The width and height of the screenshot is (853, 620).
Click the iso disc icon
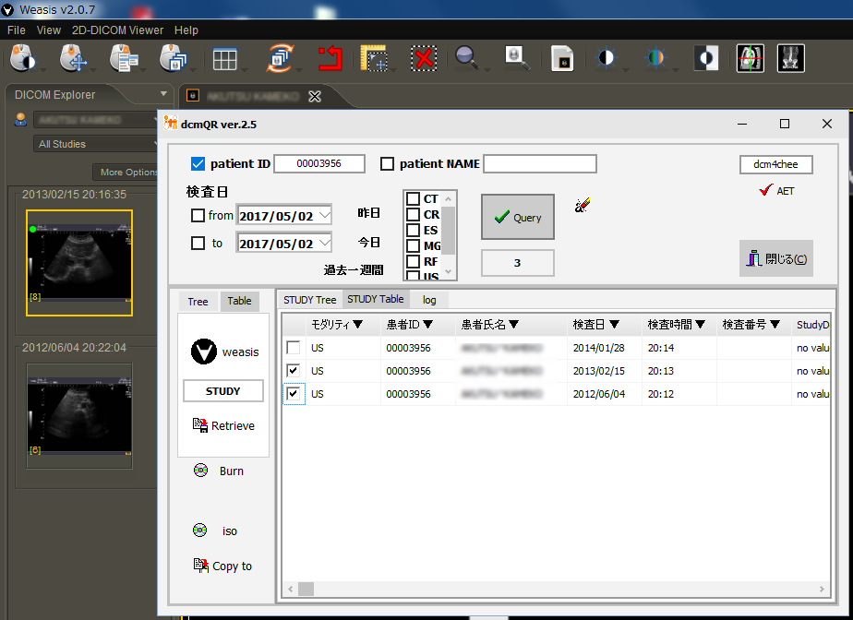(199, 531)
